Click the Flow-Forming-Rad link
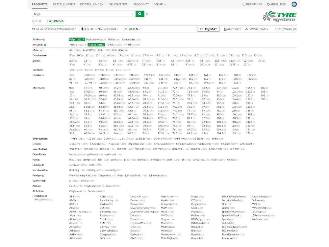The width and height of the screenshot is (329, 247). pyautogui.click(x=83, y=176)
